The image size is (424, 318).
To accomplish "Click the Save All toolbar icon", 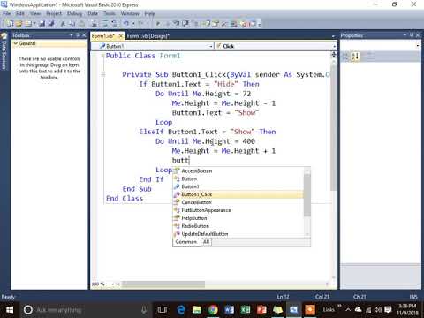I will pos(51,24).
